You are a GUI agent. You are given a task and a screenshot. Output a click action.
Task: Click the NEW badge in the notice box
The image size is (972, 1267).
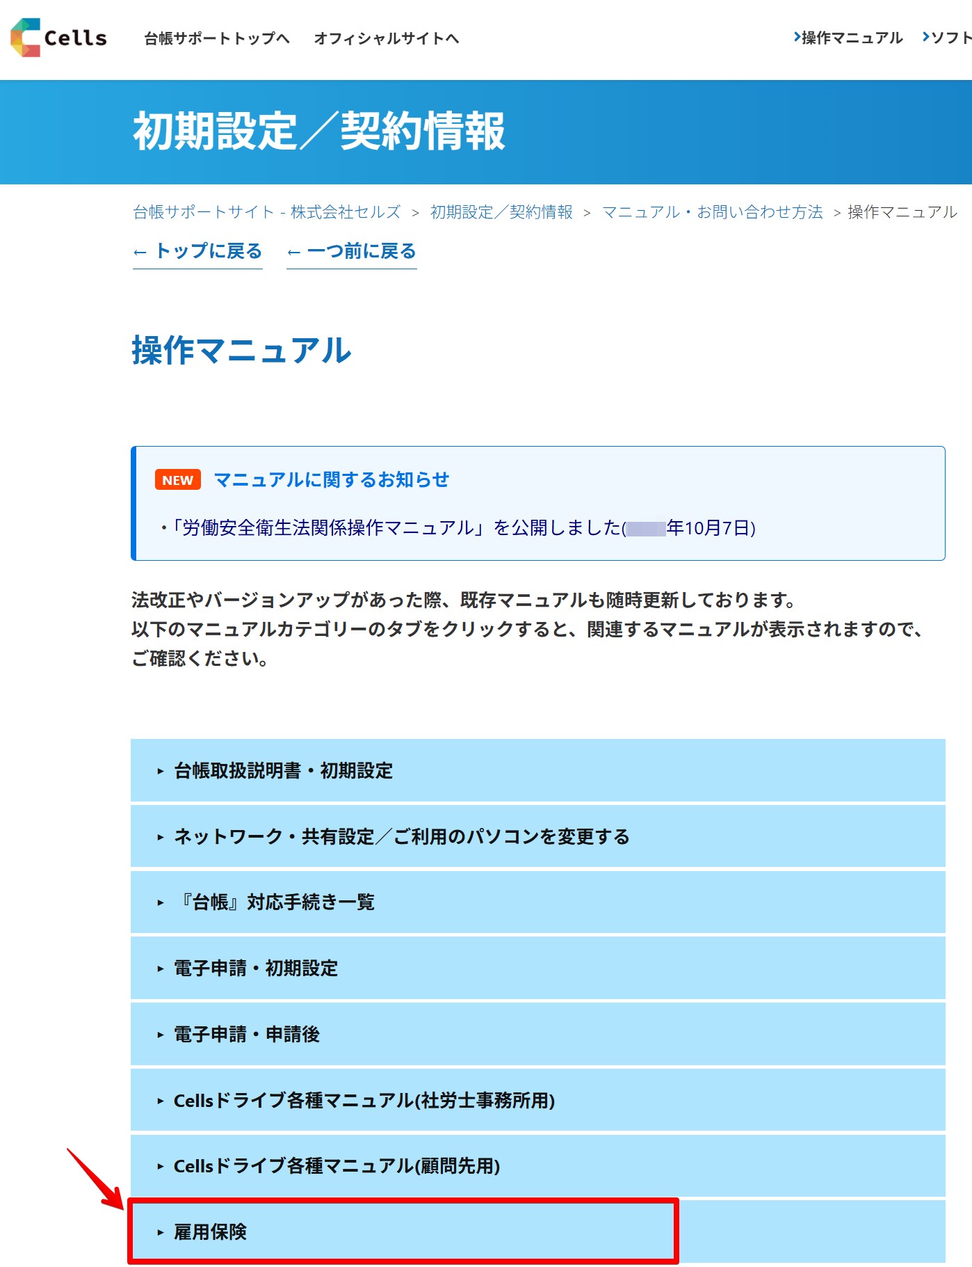pos(178,480)
